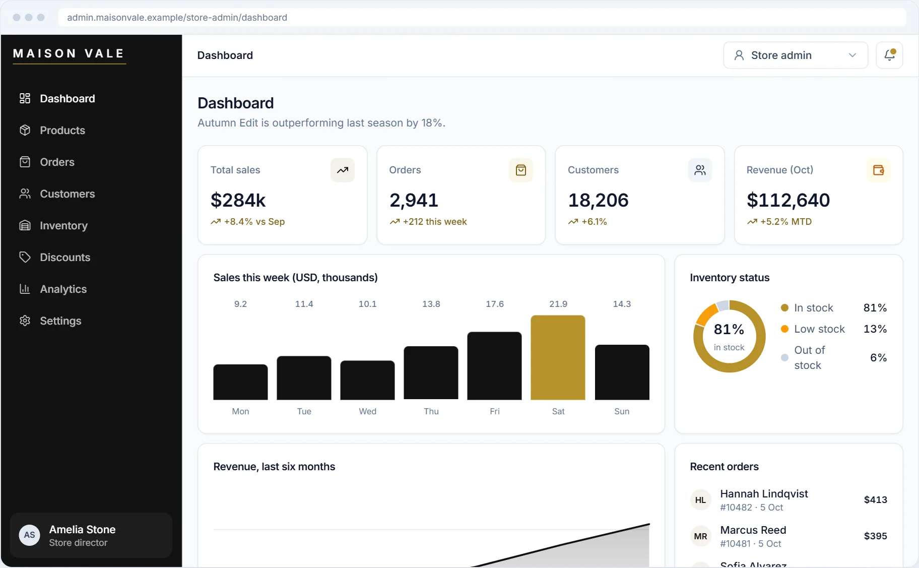Click the MR avatar of Marcus Reed
Viewport: 919px width, 568px height.
(x=700, y=536)
